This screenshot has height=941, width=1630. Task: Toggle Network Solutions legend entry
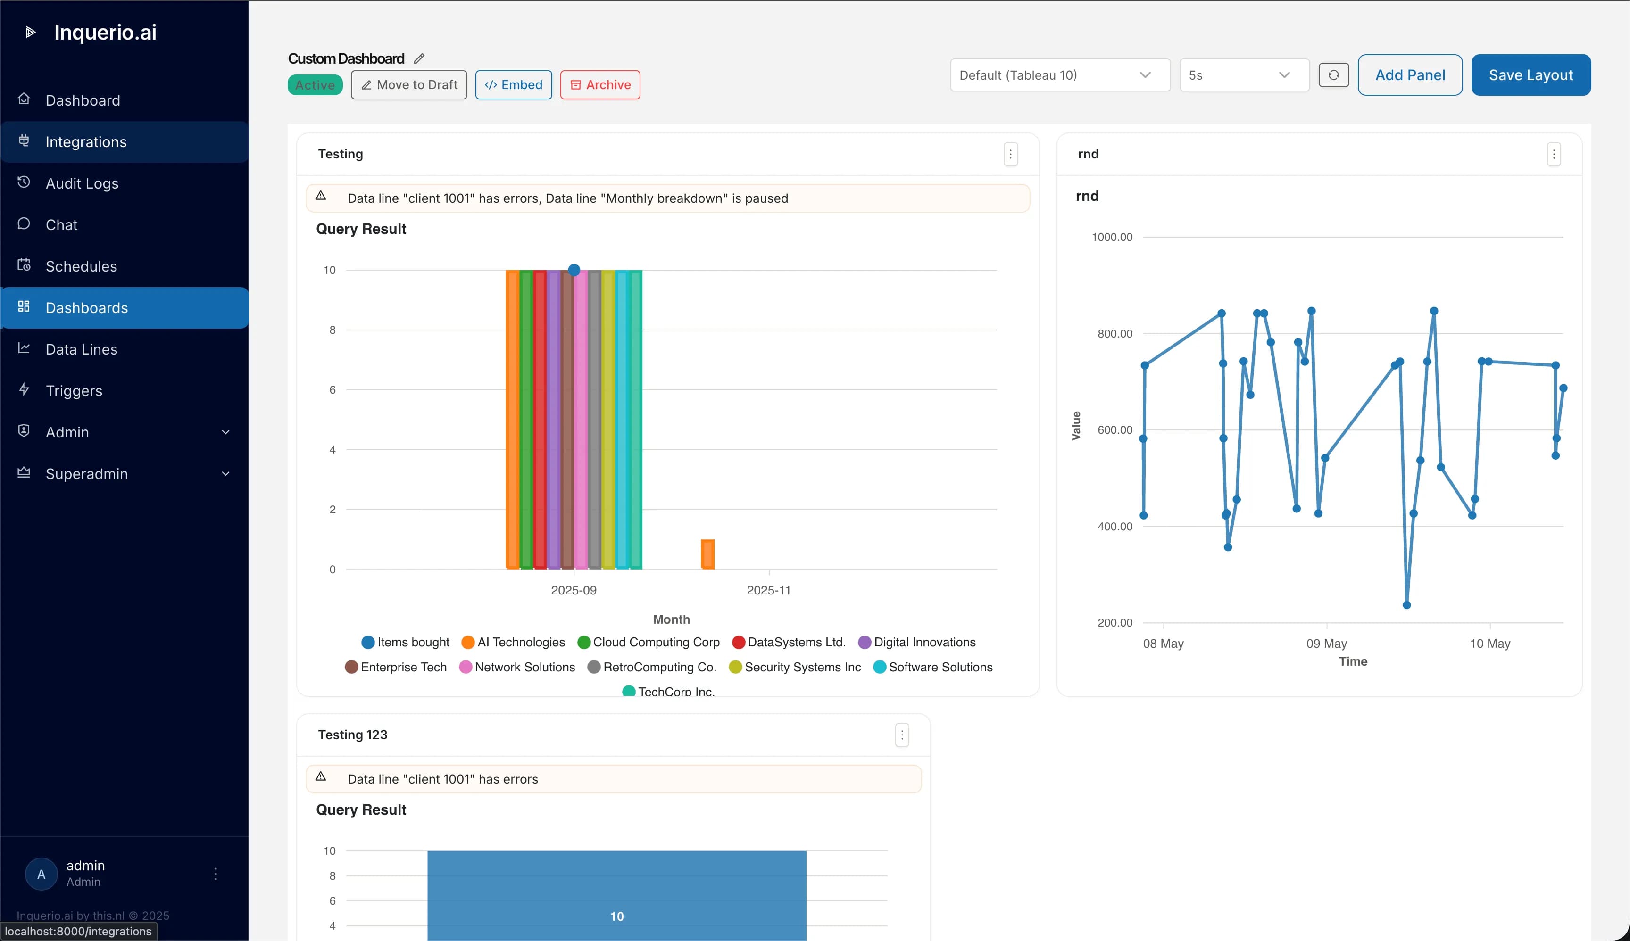[x=516, y=667]
